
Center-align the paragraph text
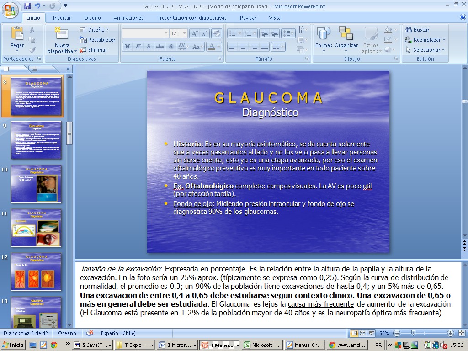coord(243,47)
